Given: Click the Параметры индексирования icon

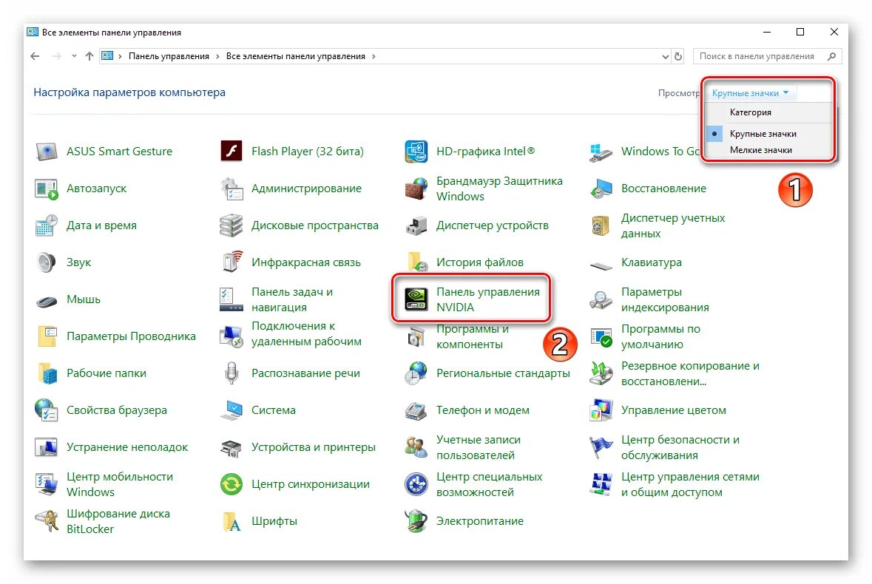Looking at the screenshot, I should (601, 299).
